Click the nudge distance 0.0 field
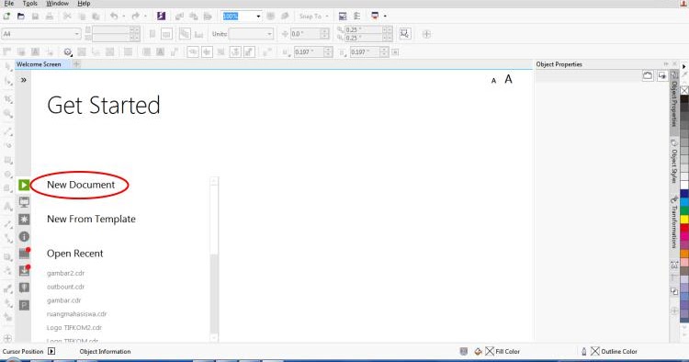The image size is (689, 362). [305, 34]
